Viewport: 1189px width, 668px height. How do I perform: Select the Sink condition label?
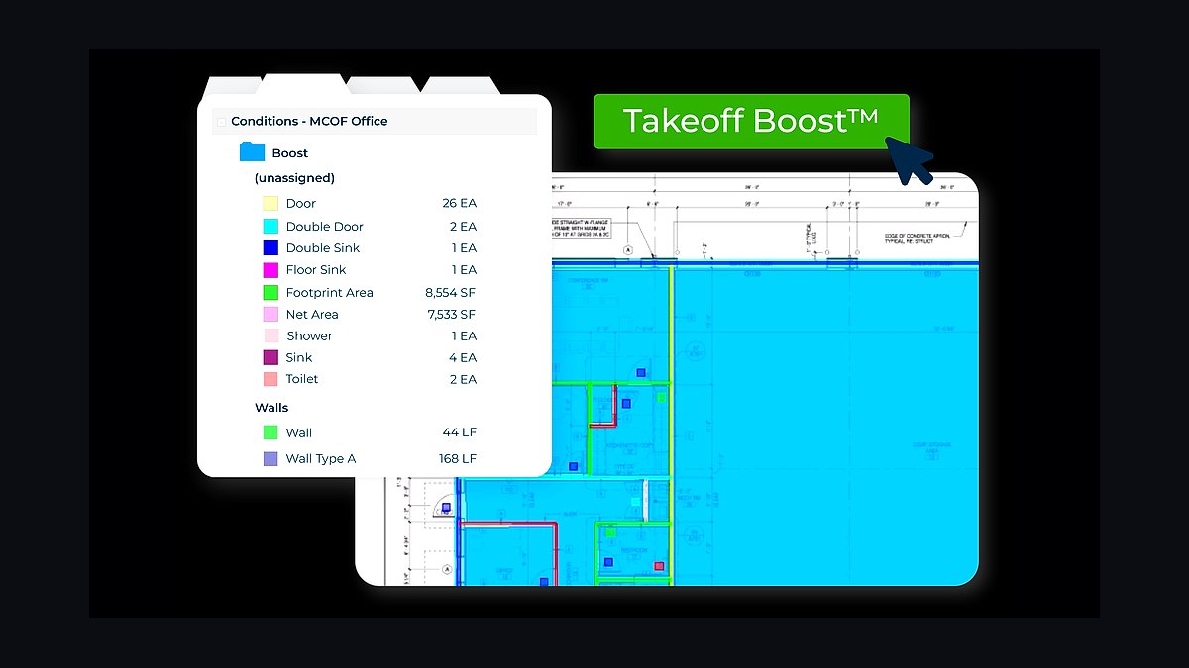298,357
